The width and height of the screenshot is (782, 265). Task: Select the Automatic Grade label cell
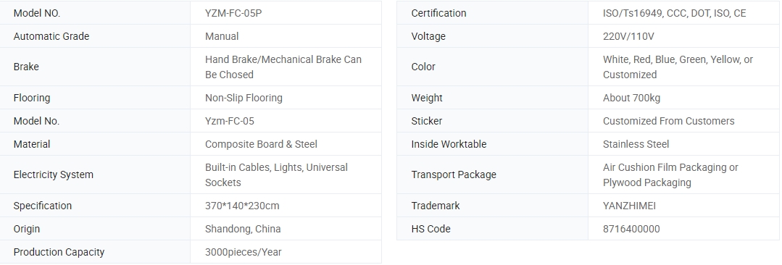pos(95,36)
